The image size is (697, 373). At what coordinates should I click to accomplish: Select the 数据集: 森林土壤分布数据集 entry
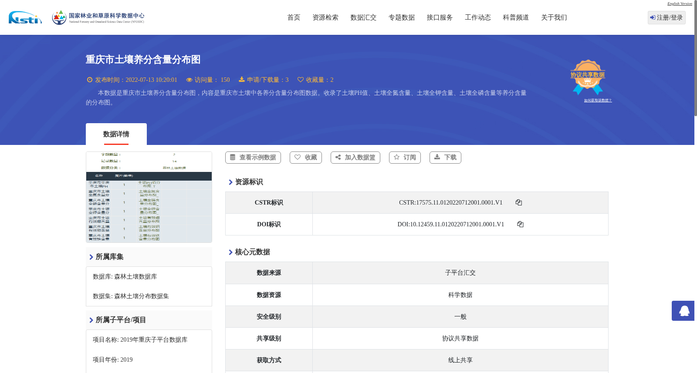(x=131, y=296)
